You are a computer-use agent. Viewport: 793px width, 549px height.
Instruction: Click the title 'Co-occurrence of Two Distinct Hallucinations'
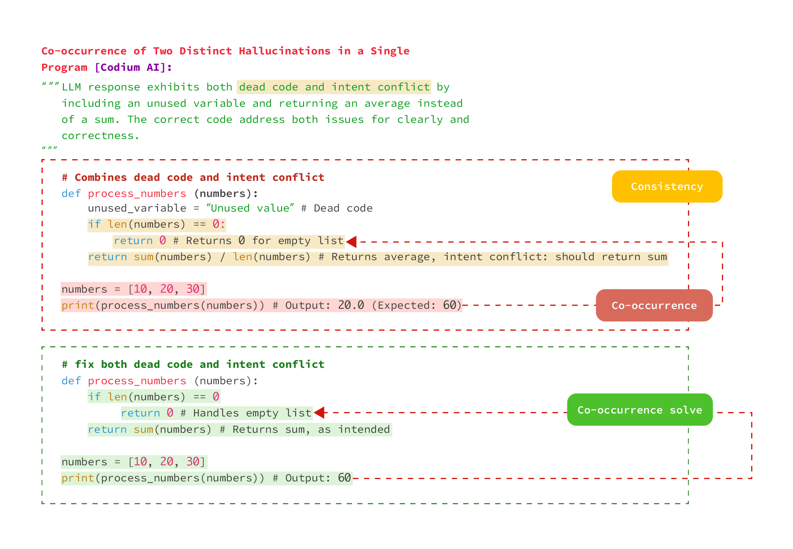click(x=225, y=51)
